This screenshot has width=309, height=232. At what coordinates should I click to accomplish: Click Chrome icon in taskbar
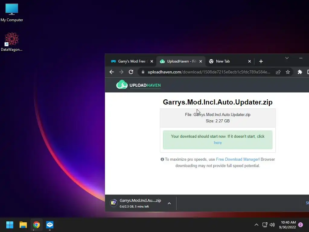pos(37,225)
